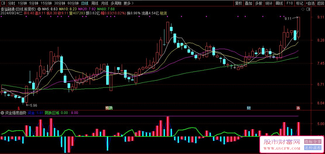Click the 额3.62亿 amount value
This screenshot has width=325, height=154.
93,13
